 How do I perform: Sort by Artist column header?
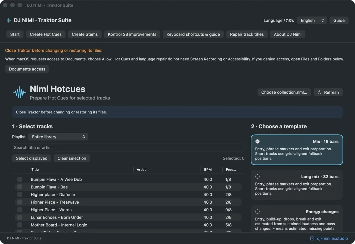coord(141,170)
